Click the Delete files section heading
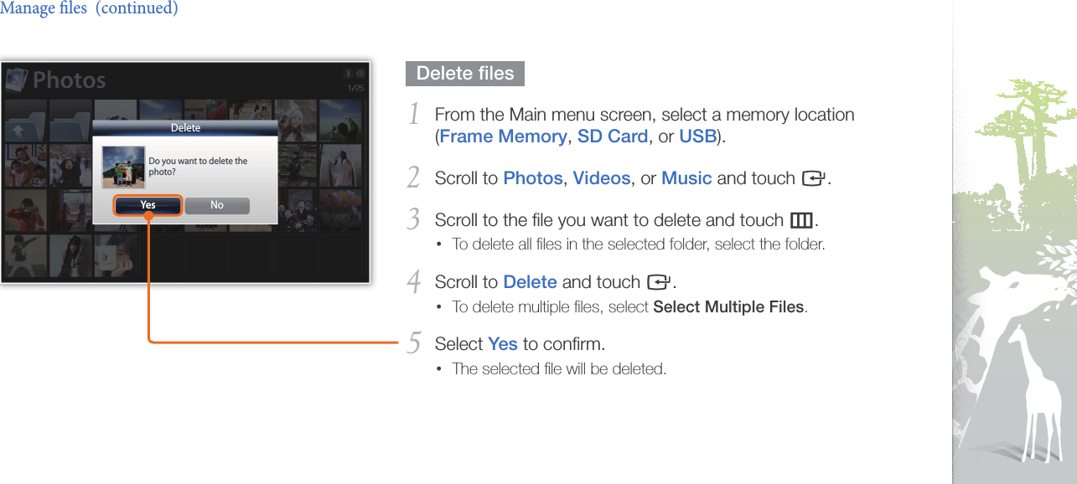The image size is (1077, 484). tap(465, 74)
